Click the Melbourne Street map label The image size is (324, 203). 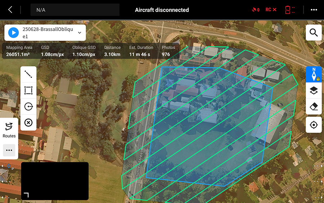coord(296,183)
